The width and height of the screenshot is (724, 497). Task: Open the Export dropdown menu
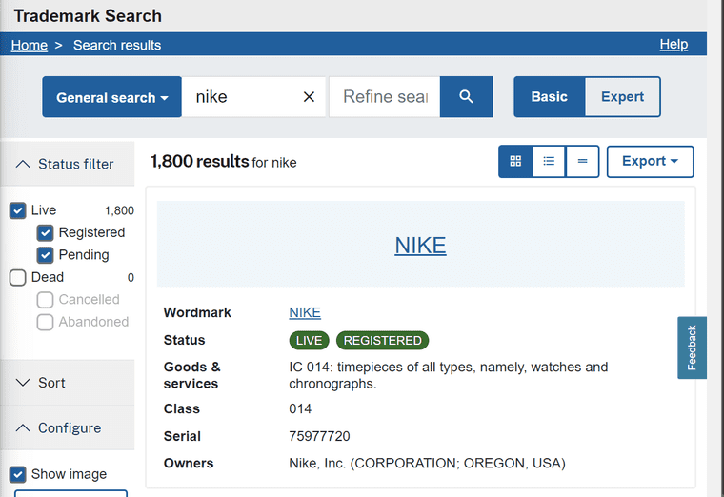(x=650, y=162)
